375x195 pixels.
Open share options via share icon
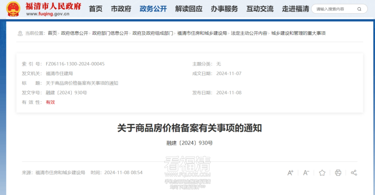(x=354, y=172)
